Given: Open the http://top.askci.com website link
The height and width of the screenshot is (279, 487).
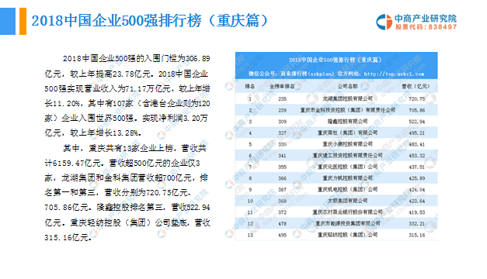Looking at the screenshot, I should [x=394, y=74].
